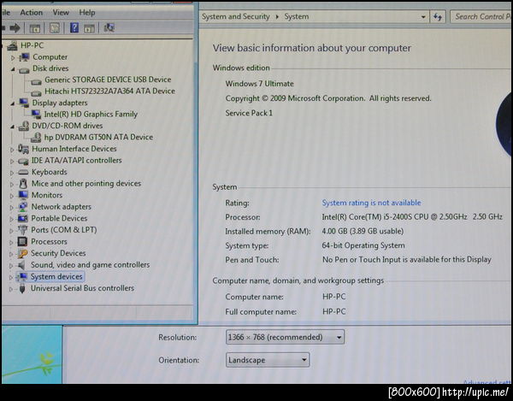Click the 'Service Pack 1' text
Viewport: 513px width, 401px height.
coord(249,113)
